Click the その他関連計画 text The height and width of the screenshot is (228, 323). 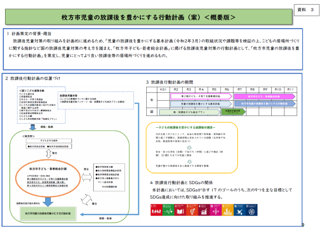coord(109,187)
